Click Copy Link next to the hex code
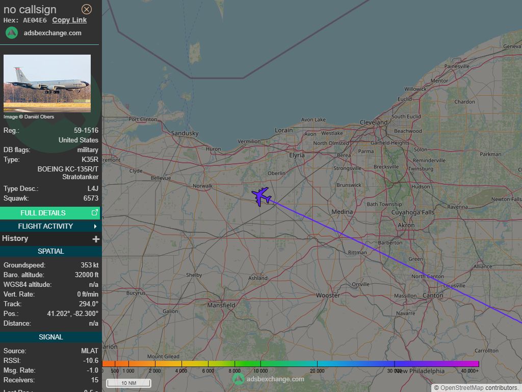This screenshot has width=522, height=392. (x=69, y=20)
